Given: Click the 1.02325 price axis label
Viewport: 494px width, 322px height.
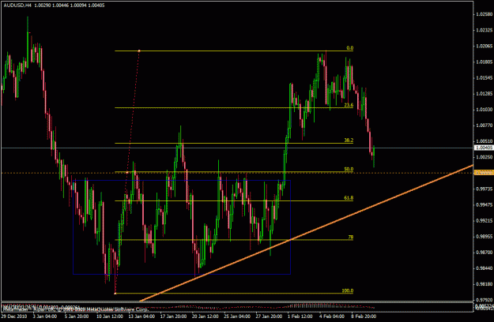Looking at the screenshot, I should [x=484, y=30].
